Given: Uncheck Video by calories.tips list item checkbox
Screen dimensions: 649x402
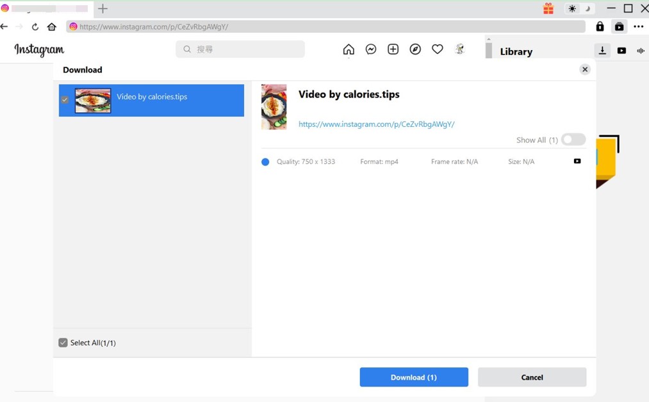Looking at the screenshot, I should click(65, 100).
